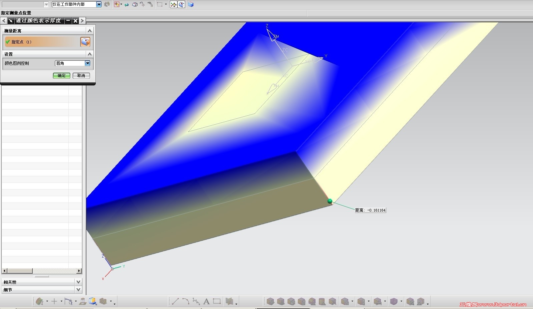Click the curve-on-surface icon in bottom toolbar
533x309 pixels.
[68, 302]
